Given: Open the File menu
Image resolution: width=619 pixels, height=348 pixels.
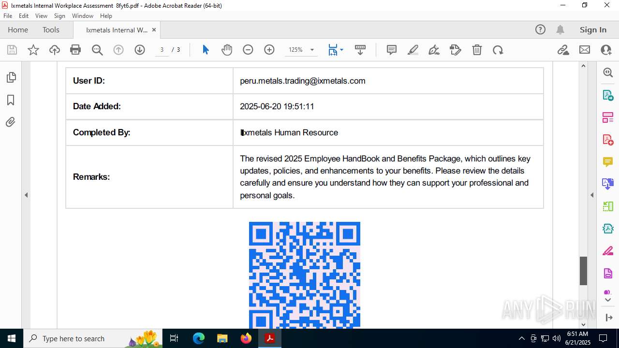Looking at the screenshot, I should (8, 15).
